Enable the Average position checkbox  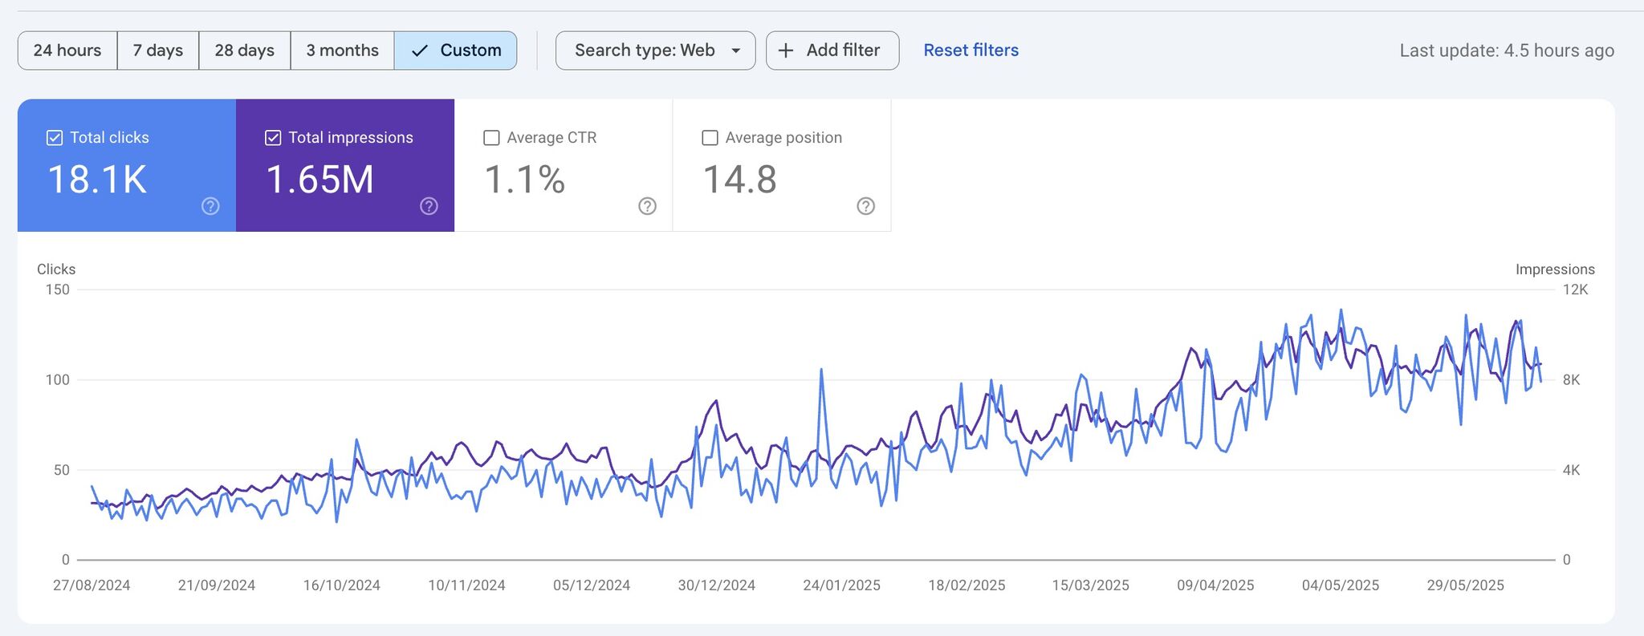point(710,138)
